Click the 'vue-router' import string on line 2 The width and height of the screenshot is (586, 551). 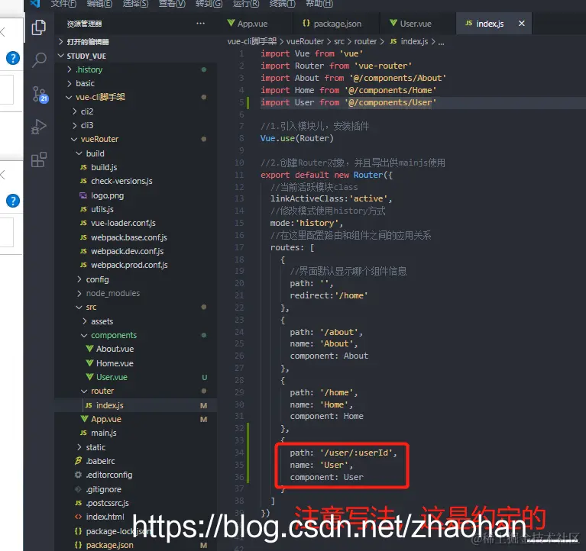383,66
